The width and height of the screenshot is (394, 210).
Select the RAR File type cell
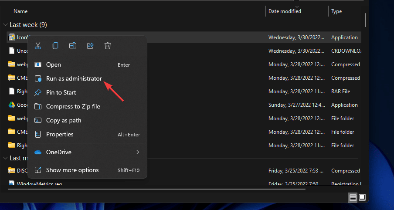coord(340,91)
